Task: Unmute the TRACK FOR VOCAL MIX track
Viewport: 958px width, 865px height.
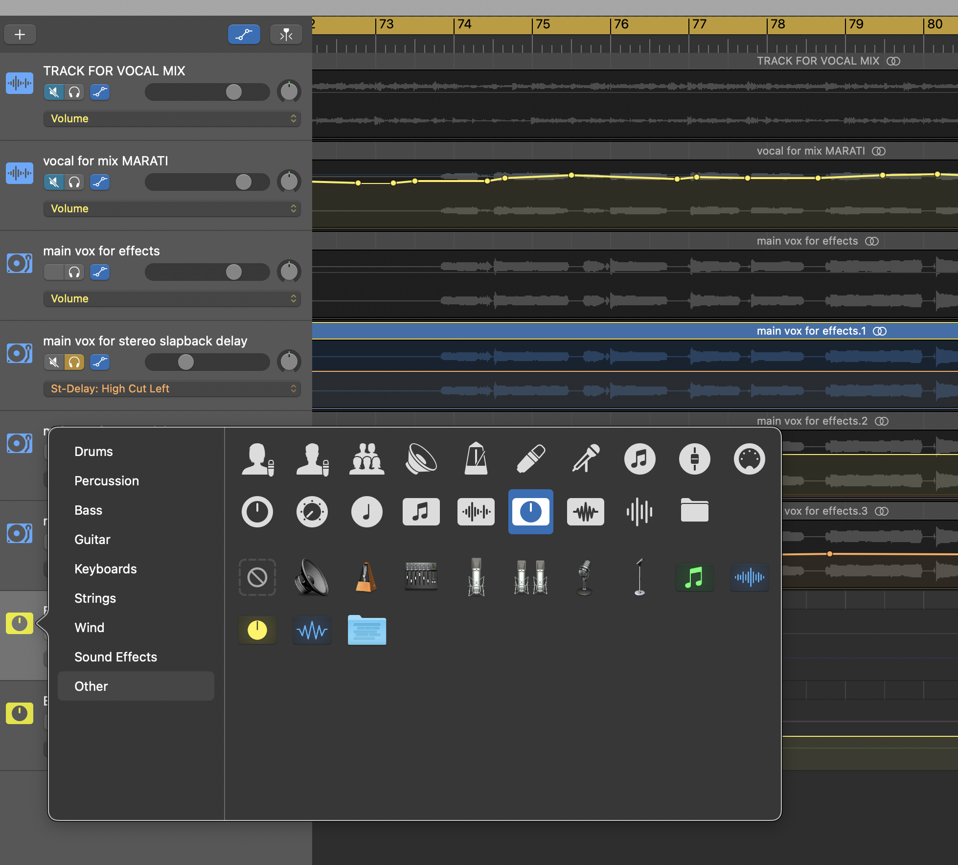Action: 54,92
